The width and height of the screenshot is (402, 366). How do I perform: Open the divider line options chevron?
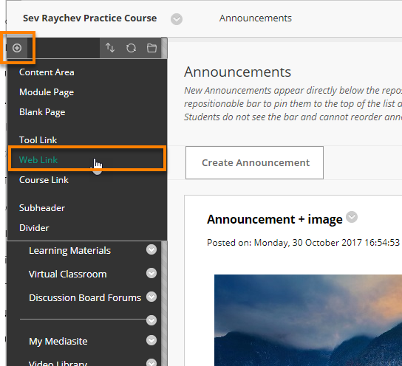(x=151, y=320)
